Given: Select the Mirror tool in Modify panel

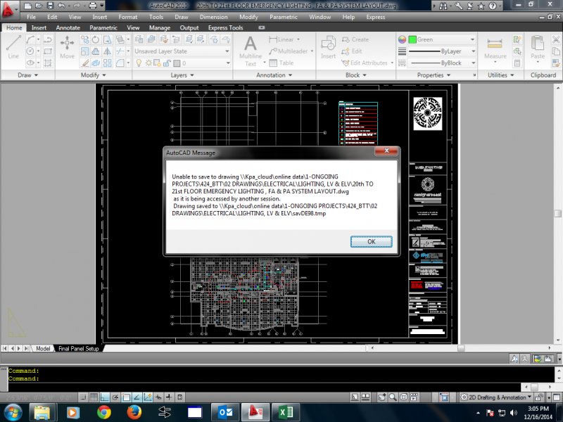Looking at the screenshot, I should coord(107,51).
